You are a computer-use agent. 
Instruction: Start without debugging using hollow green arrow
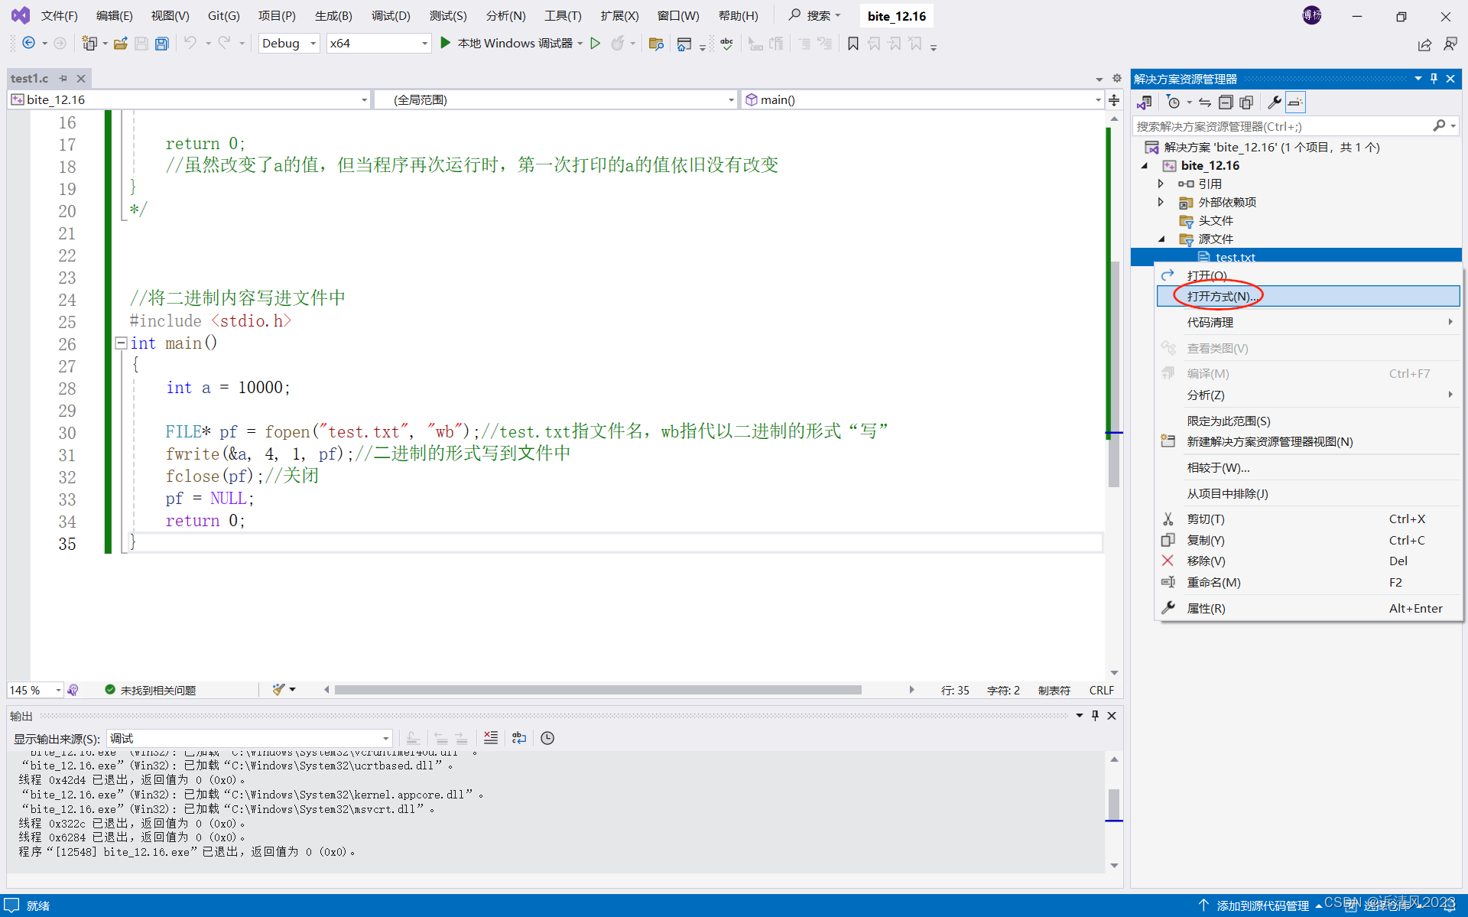point(595,44)
